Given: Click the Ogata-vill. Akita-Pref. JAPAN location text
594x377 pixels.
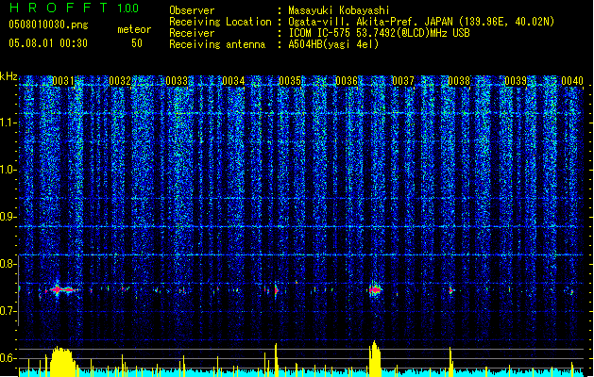Looking at the screenshot, I should [421, 22].
